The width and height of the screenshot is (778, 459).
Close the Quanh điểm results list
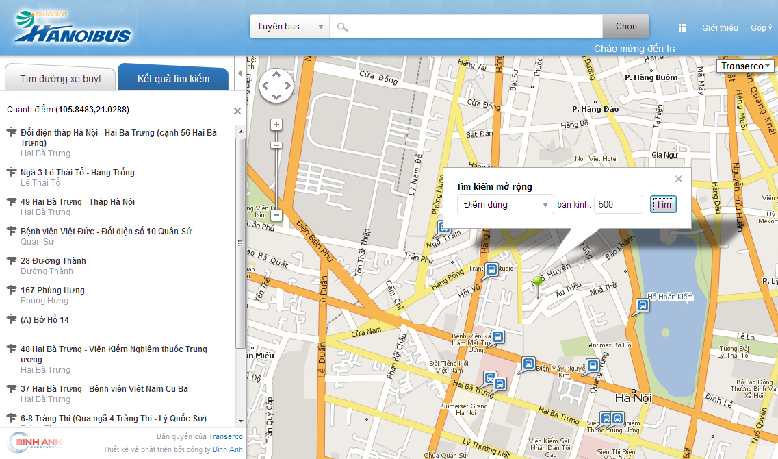pos(237,111)
